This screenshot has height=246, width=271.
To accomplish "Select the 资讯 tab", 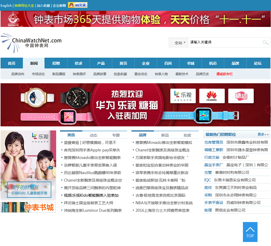I will 71,135.
